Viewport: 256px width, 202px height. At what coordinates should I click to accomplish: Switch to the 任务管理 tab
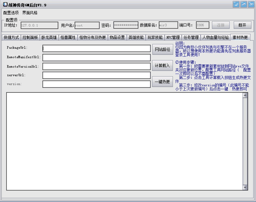pyautogui.click(x=191, y=37)
